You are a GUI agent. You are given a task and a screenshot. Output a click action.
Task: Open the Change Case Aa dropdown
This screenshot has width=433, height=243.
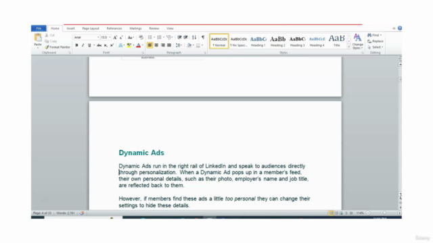[x=131, y=38]
